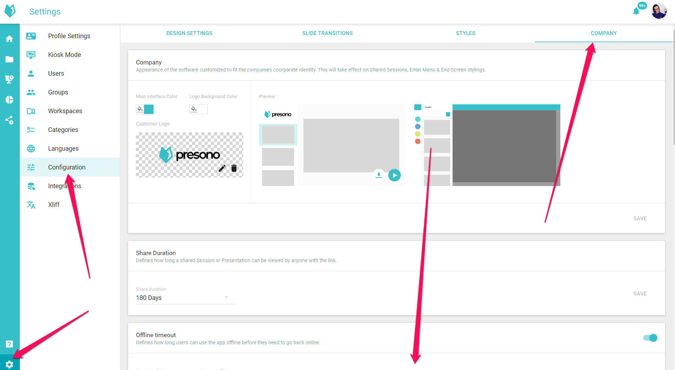This screenshot has width=675, height=370.
Task: Switch to the Slide Transitions tab
Action: 327,33
